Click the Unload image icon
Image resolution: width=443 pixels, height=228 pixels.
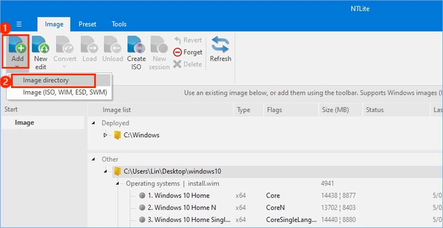112,45
